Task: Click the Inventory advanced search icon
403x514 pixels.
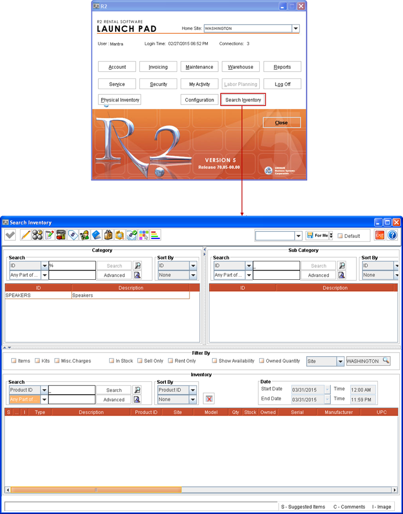Action: point(137,399)
